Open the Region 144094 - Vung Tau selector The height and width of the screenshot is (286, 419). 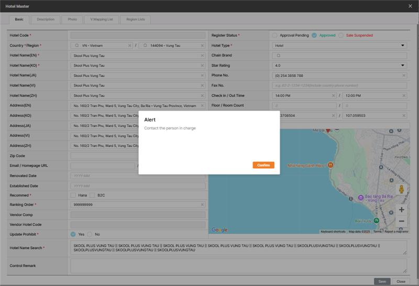(x=170, y=46)
